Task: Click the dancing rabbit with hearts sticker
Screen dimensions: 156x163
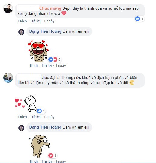Action: point(26,104)
